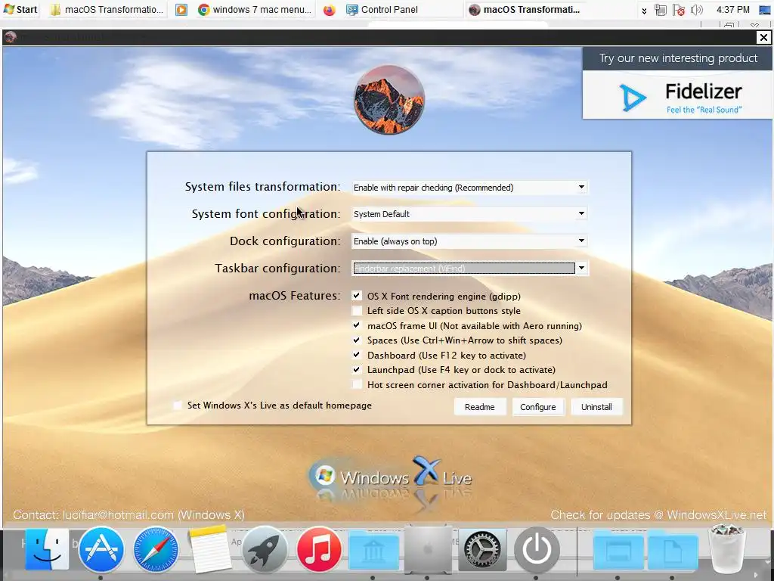Uncheck macOS frame UI option

[357, 325]
